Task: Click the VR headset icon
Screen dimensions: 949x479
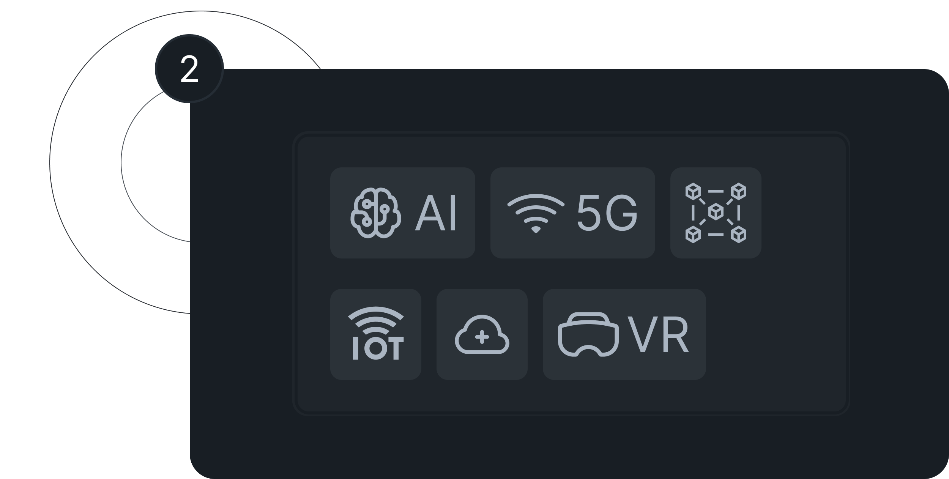Action: point(588,334)
